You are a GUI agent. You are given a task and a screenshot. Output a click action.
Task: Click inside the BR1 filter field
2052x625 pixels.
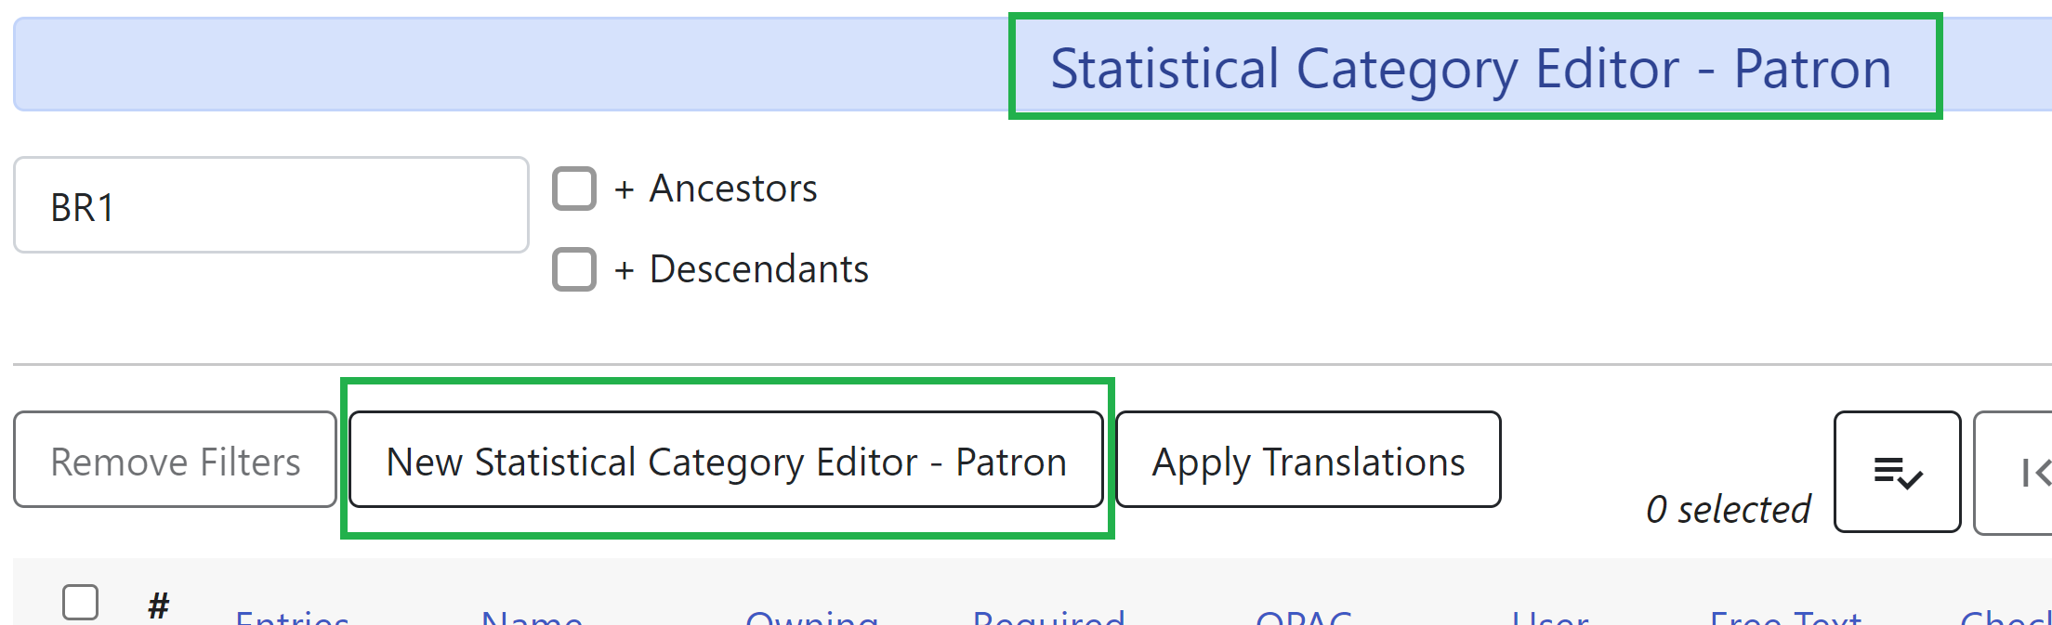270,204
